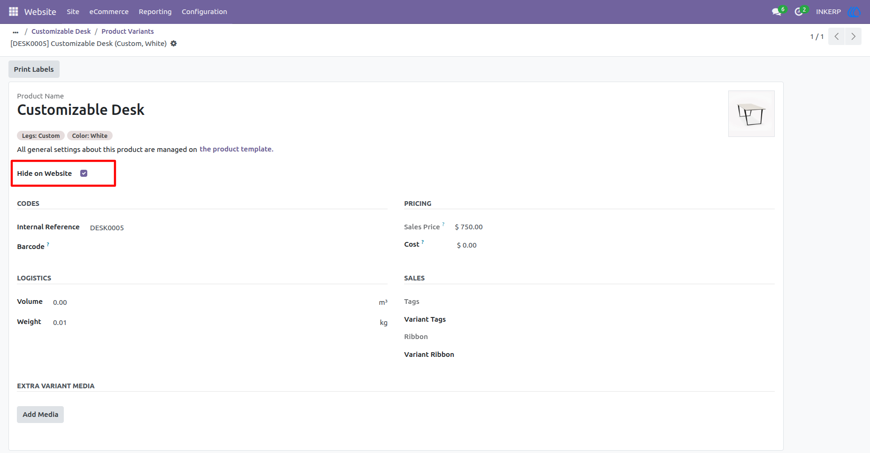Click the user avatar icon
This screenshot has width=870, height=453.
[x=854, y=12]
